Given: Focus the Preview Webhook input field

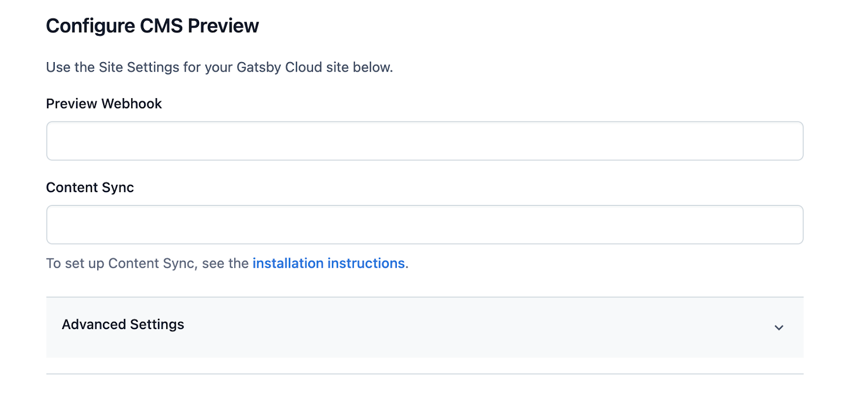Looking at the screenshot, I should click(x=424, y=141).
